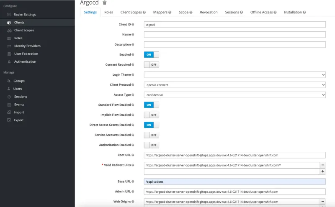Show help tooltip for Root URL
This screenshot has height=207, width=335.
pyautogui.click(x=133, y=155)
